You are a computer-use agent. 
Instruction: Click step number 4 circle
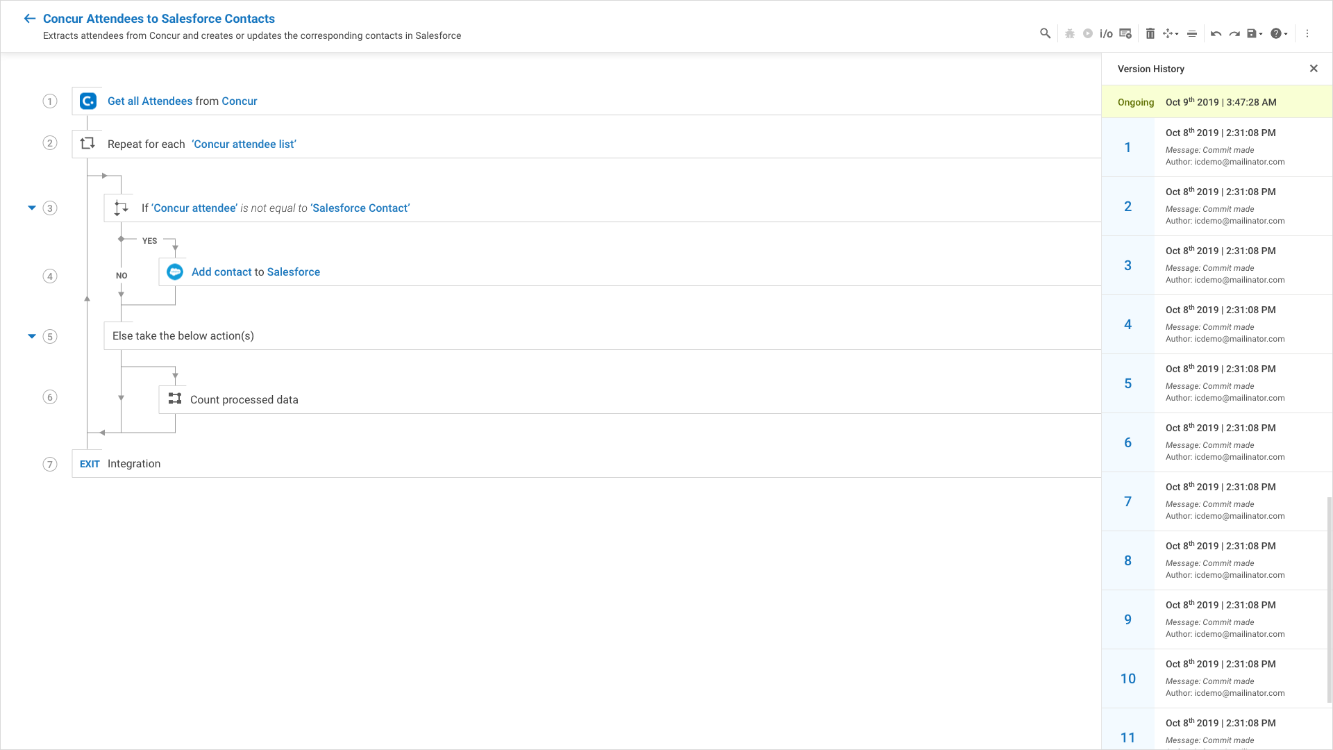[x=50, y=276]
